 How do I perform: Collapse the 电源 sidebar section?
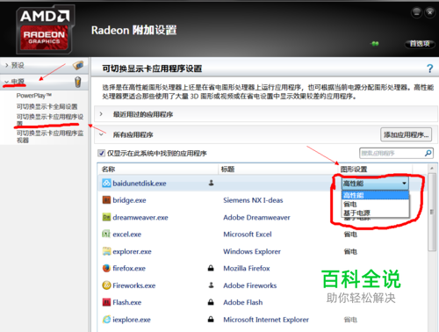tap(7, 82)
